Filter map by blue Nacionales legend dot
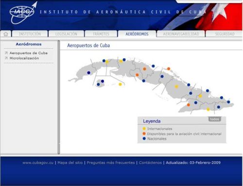This screenshot has width=243, height=186. (144, 139)
